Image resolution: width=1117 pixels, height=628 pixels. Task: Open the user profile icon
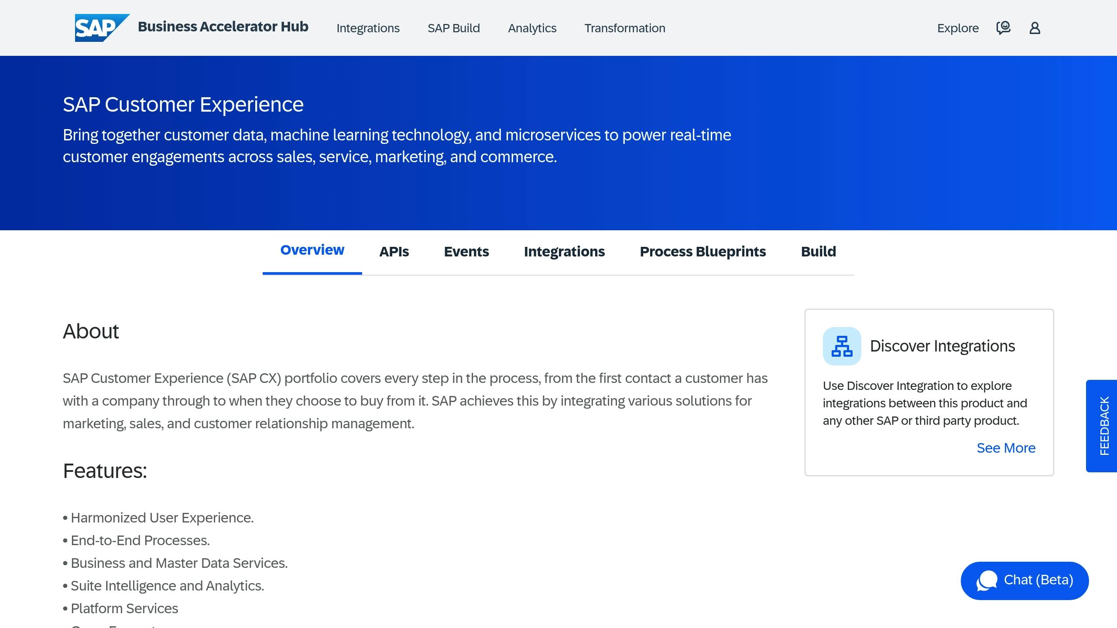tap(1035, 28)
